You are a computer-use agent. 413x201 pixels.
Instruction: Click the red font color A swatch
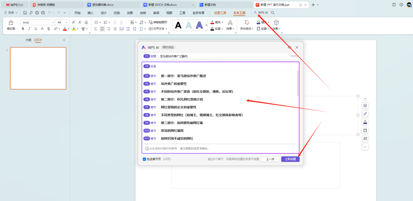click(65, 29)
